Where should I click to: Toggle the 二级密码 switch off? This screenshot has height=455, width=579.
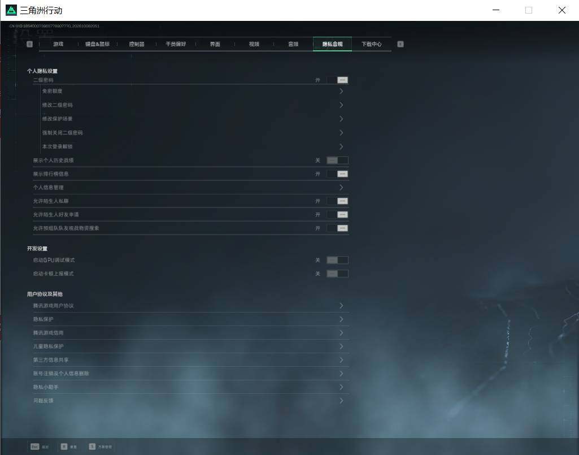[x=337, y=80]
